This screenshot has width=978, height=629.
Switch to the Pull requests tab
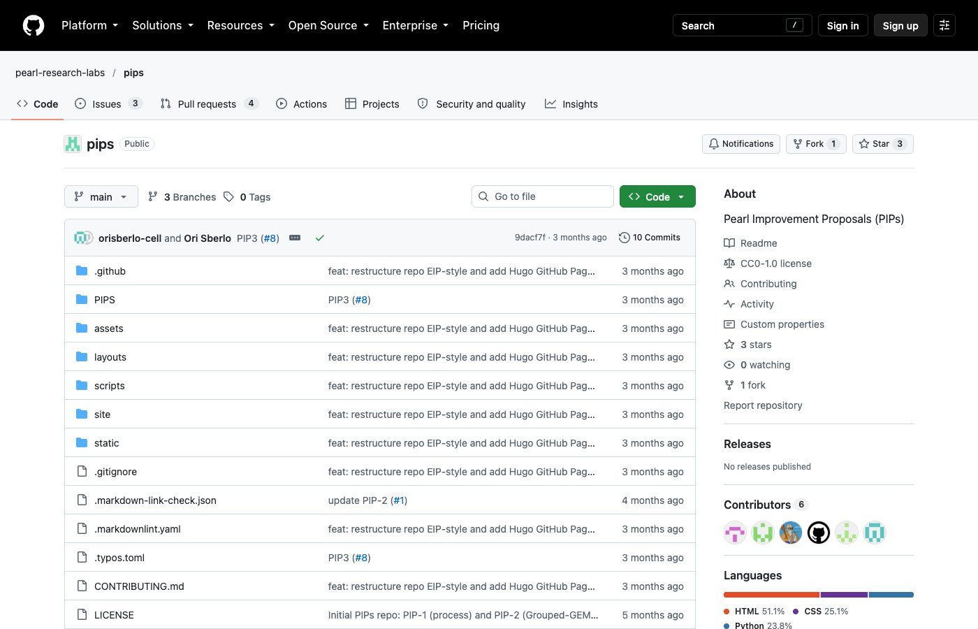pyautogui.click(x=209, y=104)
